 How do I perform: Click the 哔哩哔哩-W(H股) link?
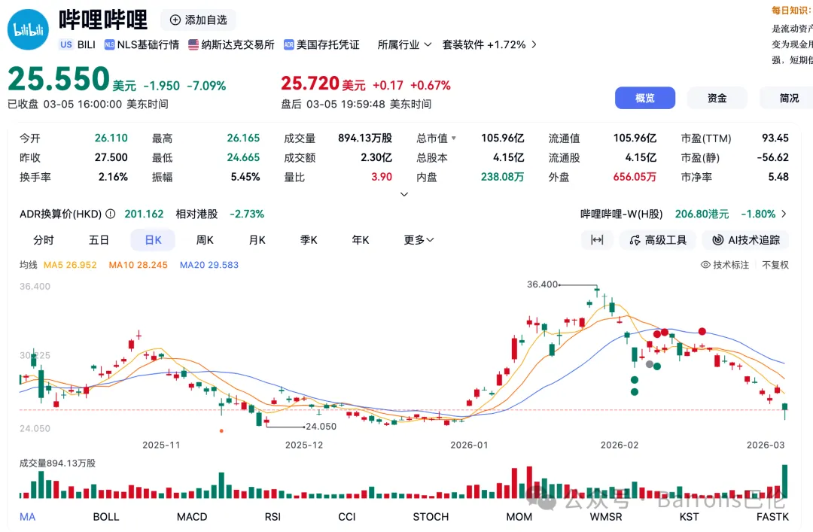[621, 214]
